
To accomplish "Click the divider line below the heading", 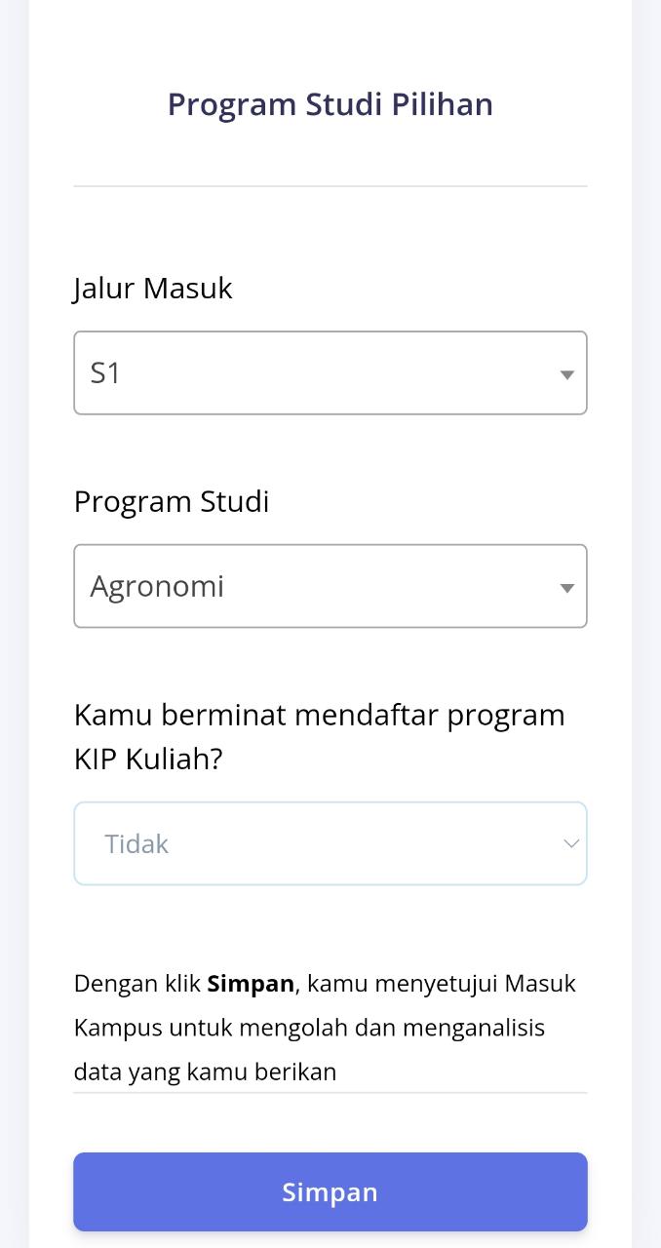I will [x=330, y=185].
